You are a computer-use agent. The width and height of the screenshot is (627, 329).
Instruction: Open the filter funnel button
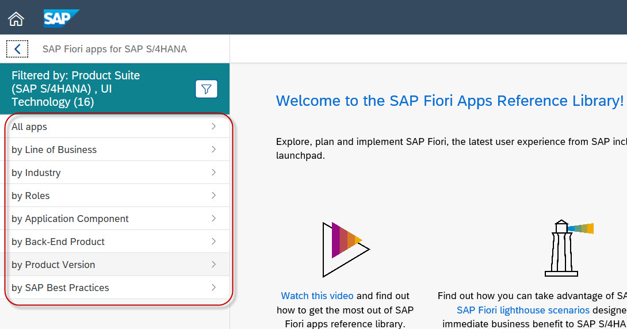click(207, 89)
